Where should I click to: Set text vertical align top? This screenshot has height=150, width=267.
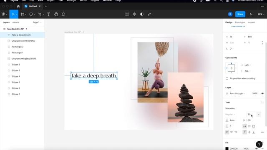pyautogui.click(x=245, y=132)
